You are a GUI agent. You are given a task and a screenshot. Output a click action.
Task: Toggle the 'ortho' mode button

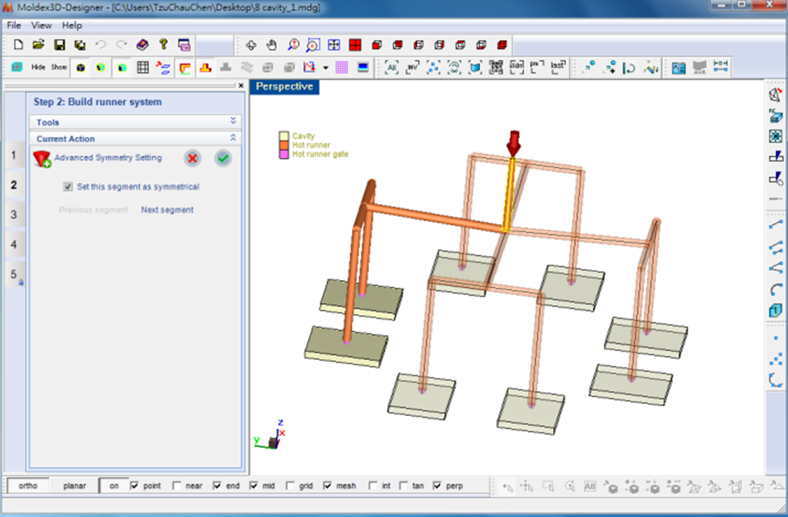click(28, 486)
